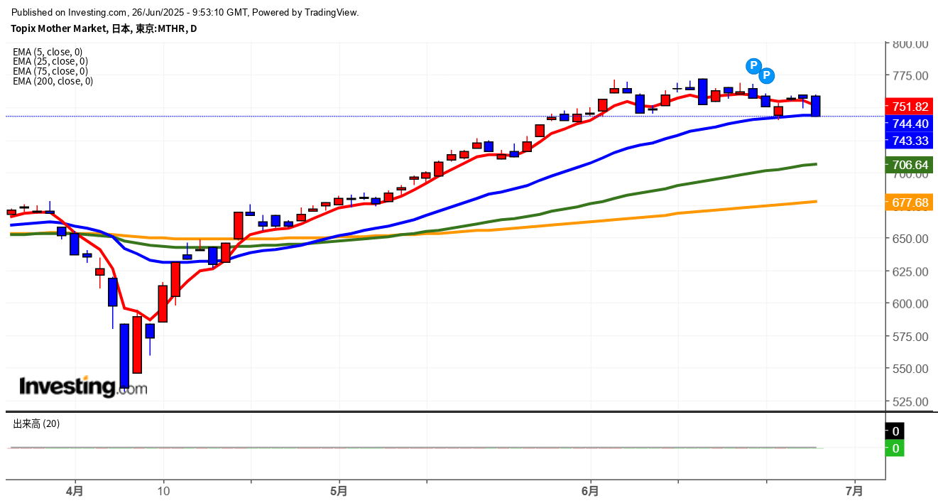Click the 800.00 price axis label
The image size is (938, 503).
pyautogui.click(x=911, y=44)
